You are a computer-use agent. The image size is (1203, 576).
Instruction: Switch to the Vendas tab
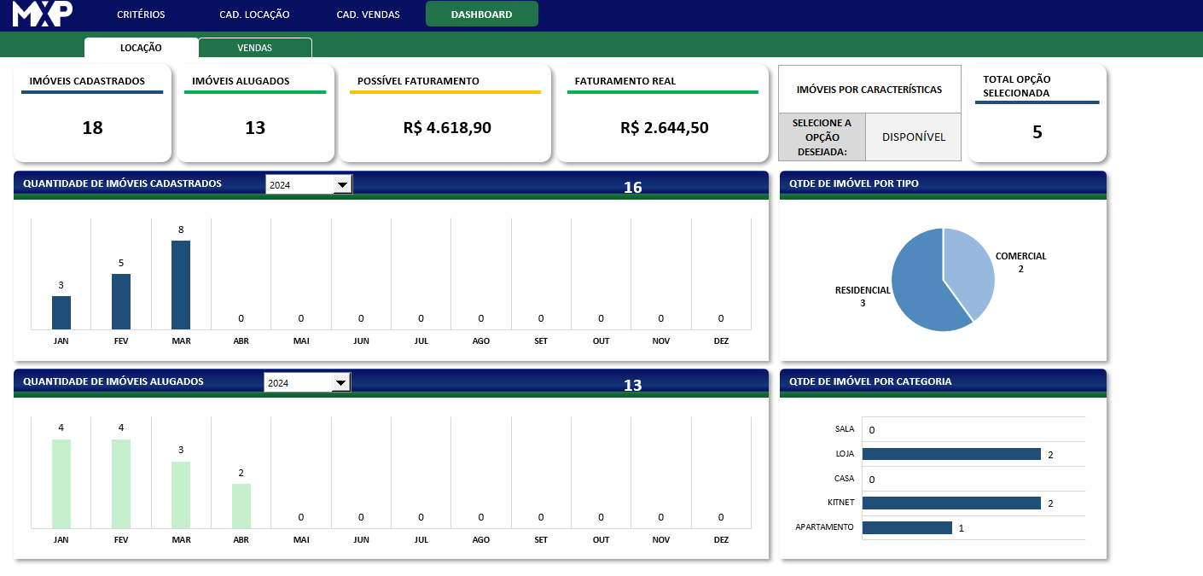click(x=254, y=48)
